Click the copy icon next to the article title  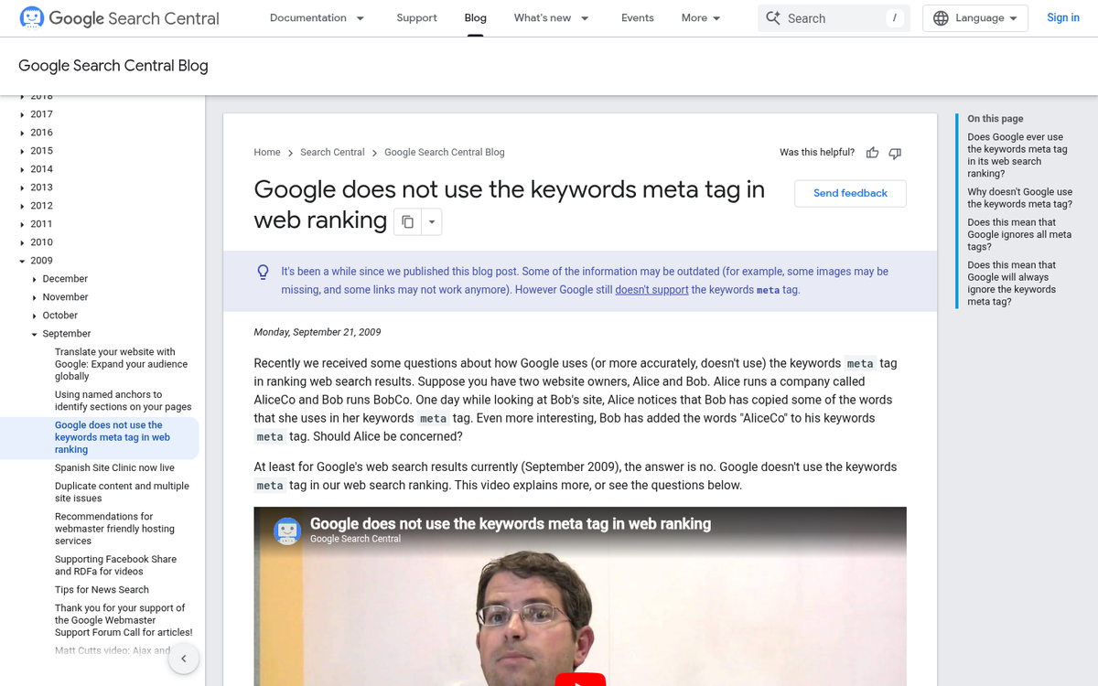(x=406, y=221)
